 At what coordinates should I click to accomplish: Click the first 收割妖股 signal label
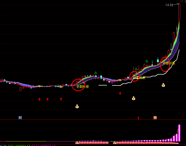83,86
